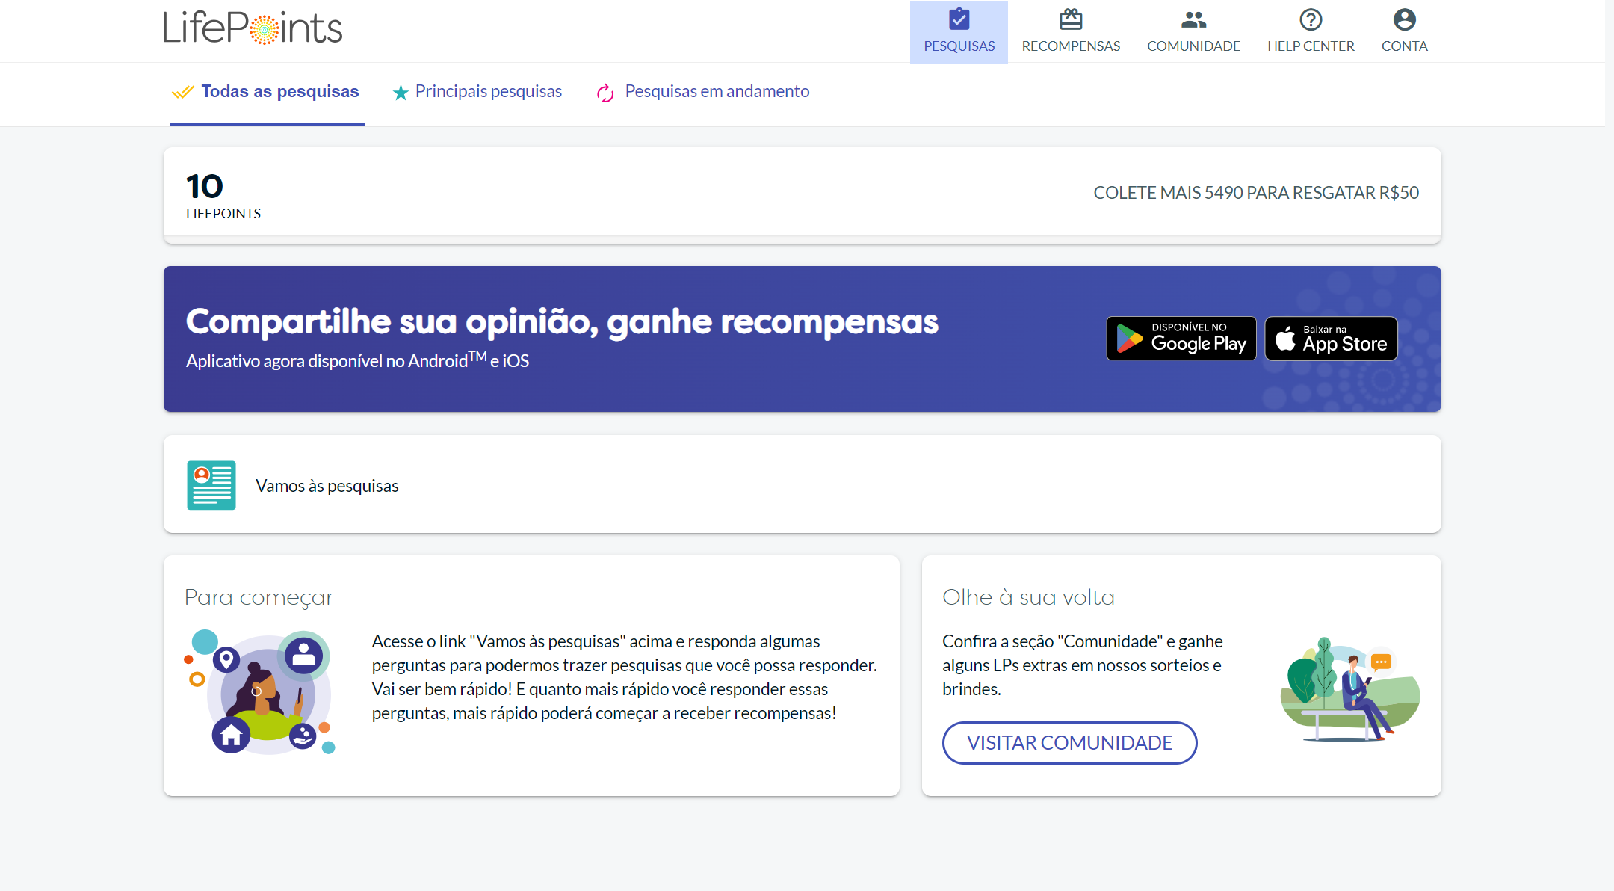Click the Vamos às pesquisas link
The image size is (1614, 891).
pos(327,485)
